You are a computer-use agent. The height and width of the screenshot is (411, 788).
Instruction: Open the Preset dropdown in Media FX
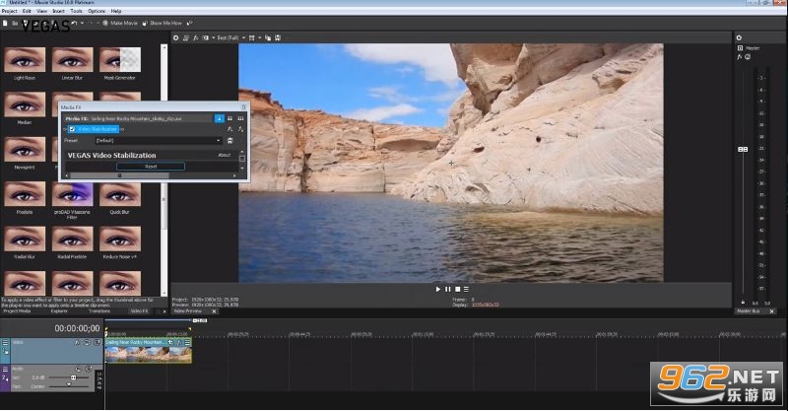point(159,140)
